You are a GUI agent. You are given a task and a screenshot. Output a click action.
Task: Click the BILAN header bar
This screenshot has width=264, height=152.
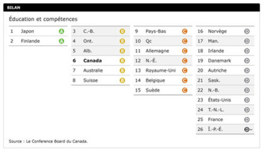click(x=132, y=7)
